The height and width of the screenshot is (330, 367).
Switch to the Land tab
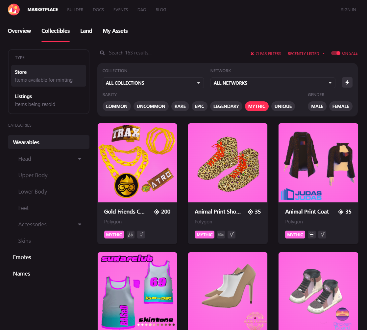(86, 31)
